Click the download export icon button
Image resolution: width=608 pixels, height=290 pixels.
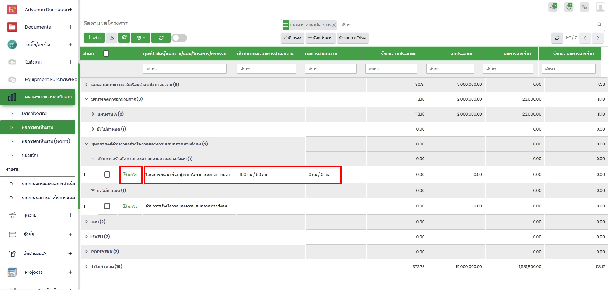[112, 38]
